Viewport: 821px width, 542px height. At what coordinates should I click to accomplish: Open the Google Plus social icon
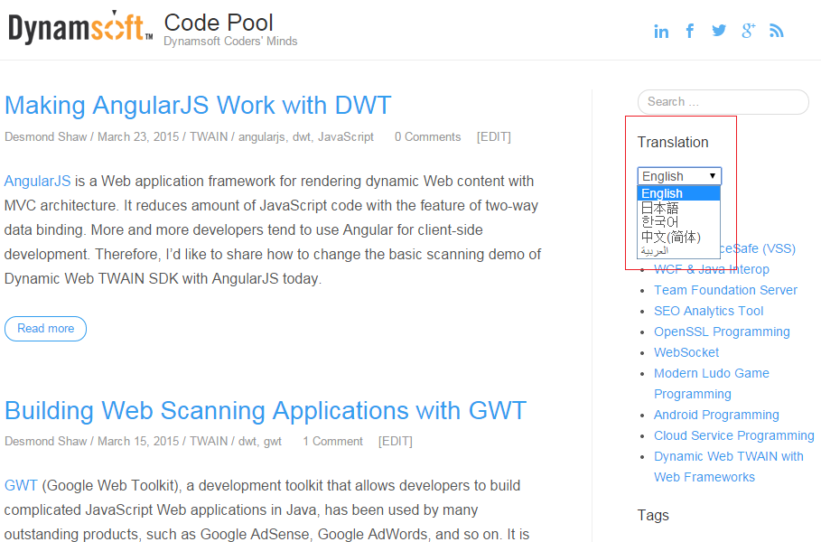[x=748, y=31]
